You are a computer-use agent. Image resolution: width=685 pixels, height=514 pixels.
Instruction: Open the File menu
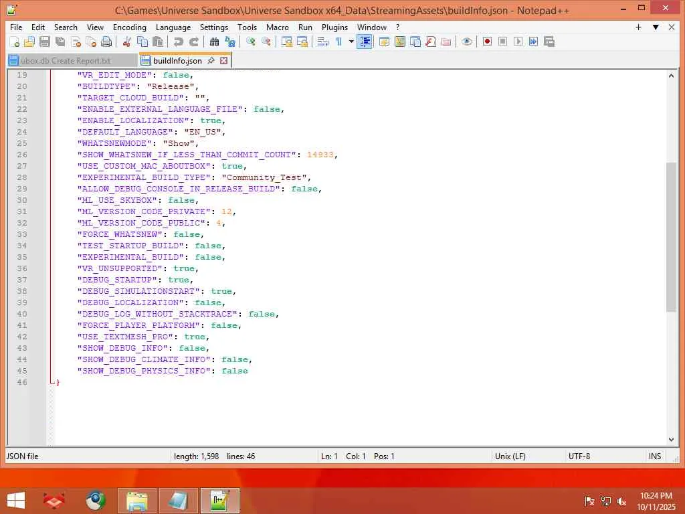(16, 27)
